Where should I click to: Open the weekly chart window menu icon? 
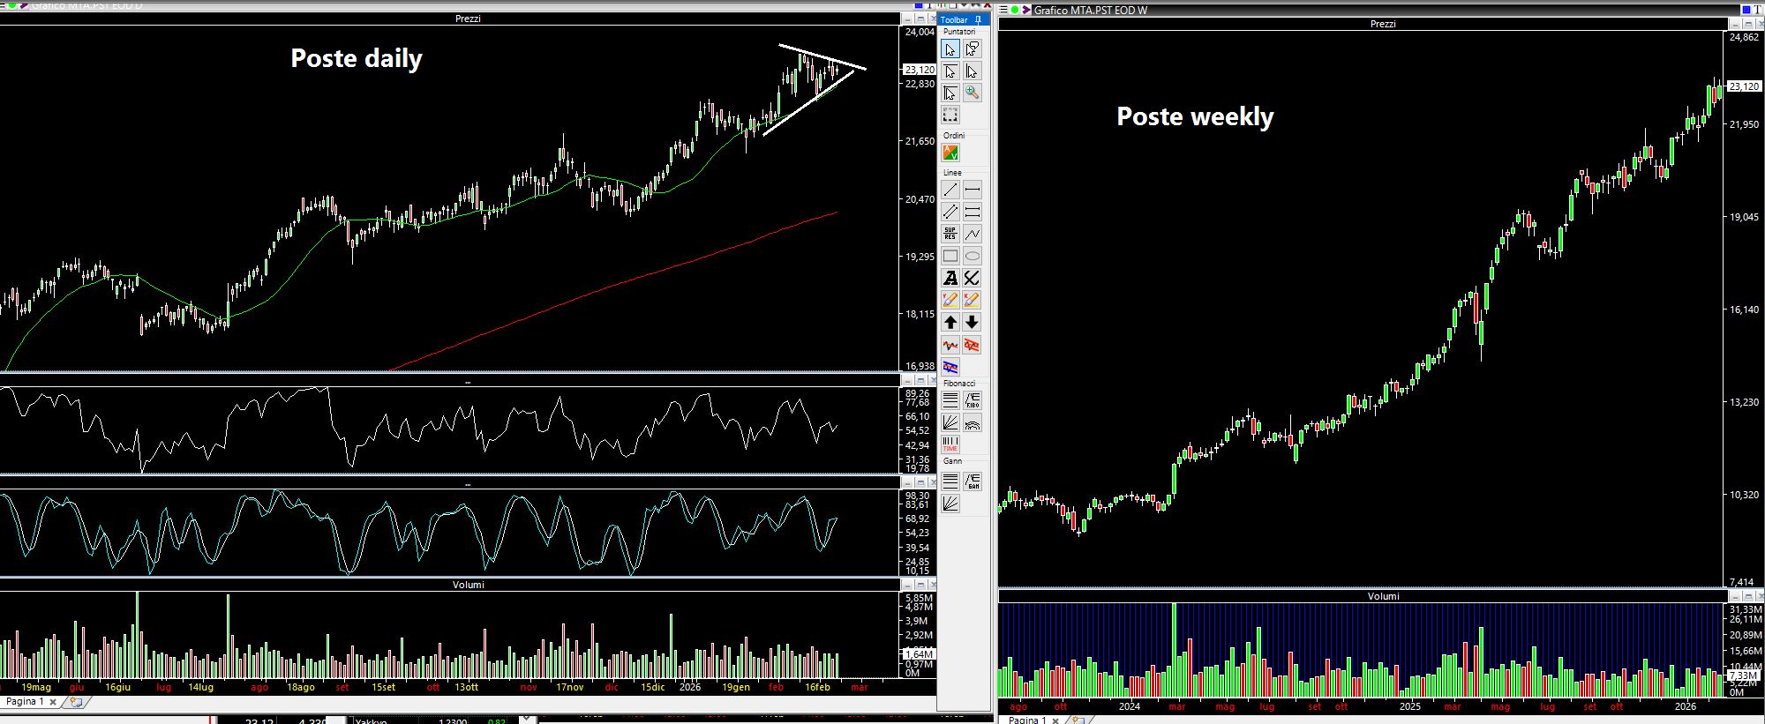[x=1003, y=10]
